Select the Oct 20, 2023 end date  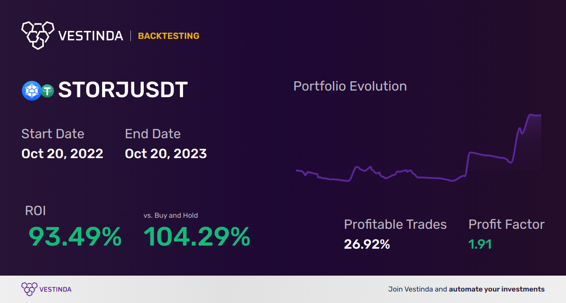[166, 154]
